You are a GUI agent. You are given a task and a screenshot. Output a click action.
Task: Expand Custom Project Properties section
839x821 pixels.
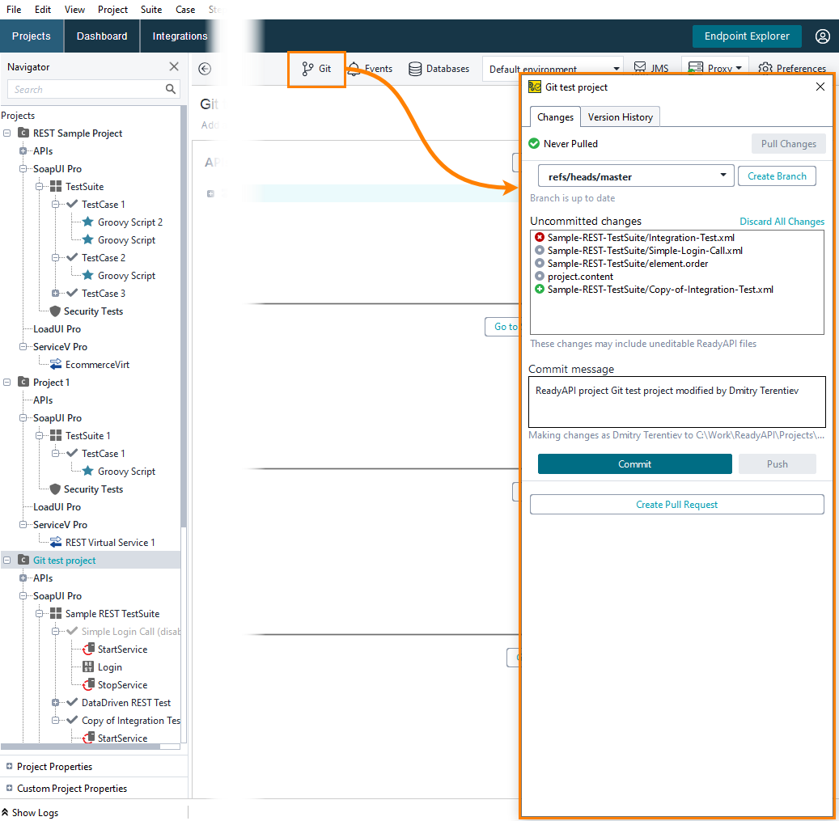pyautogui.click(x=9, y=789)
